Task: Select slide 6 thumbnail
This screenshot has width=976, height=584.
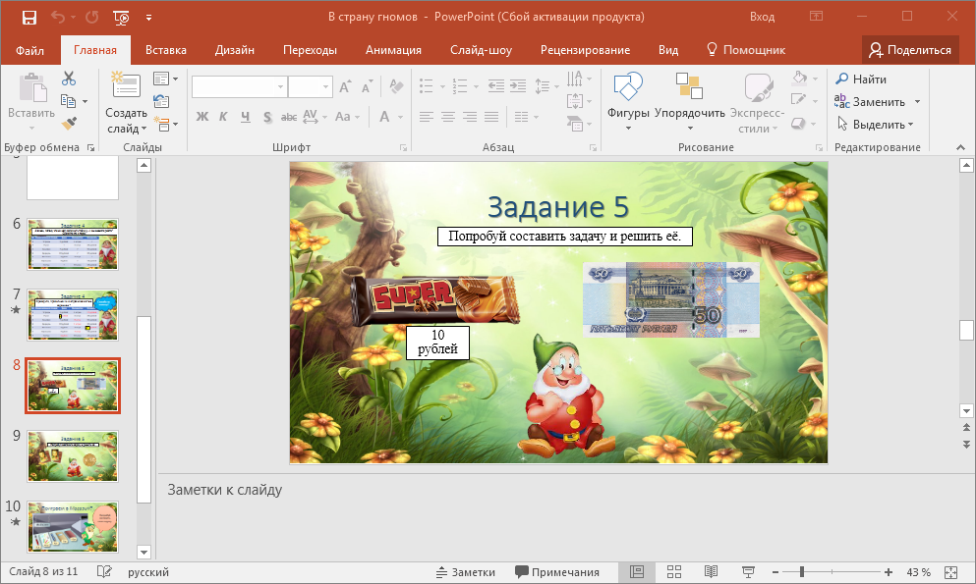Action: pos(73,244)
